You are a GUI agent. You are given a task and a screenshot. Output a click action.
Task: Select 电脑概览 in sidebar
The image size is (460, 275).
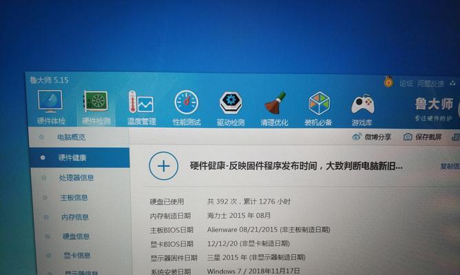[x=71, y=137]
